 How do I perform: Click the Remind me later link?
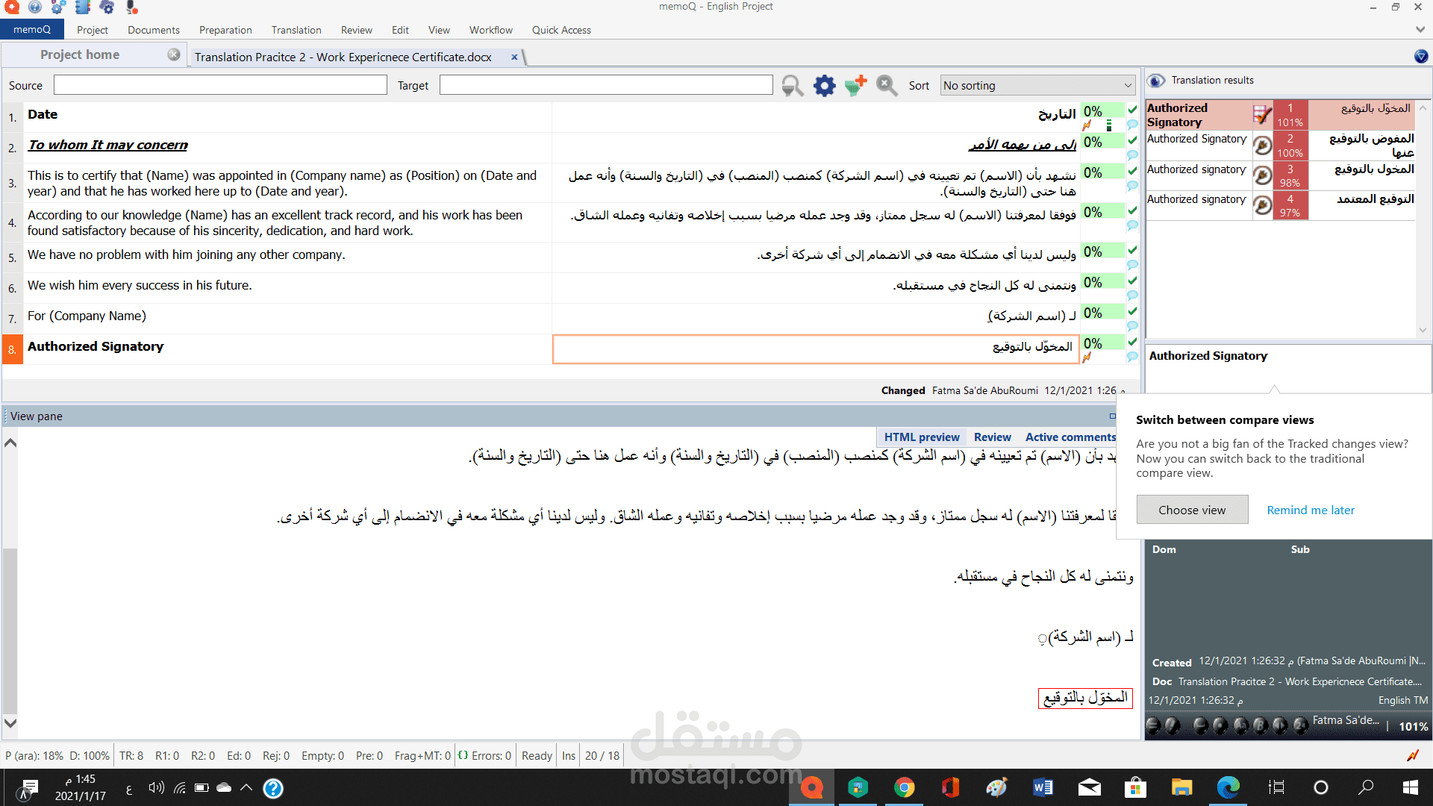[x=1311, y=510]
